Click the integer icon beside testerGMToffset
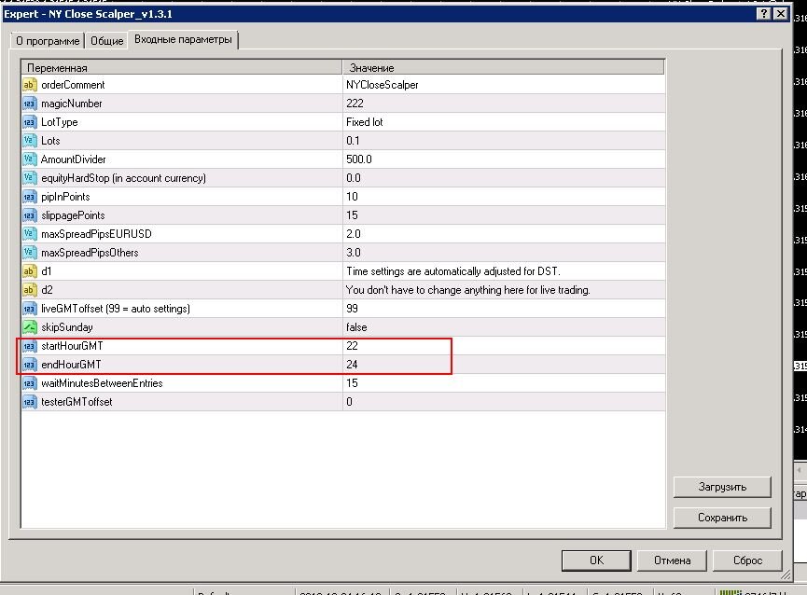Image resolution: width=807 pixels, height=595 pixels. (x=29, y=402)
